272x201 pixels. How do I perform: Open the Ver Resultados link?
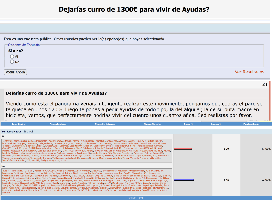point(249,72)
